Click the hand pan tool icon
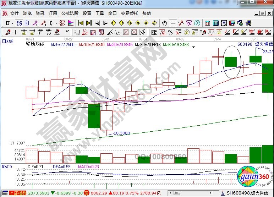 click(x=164, y=23)
